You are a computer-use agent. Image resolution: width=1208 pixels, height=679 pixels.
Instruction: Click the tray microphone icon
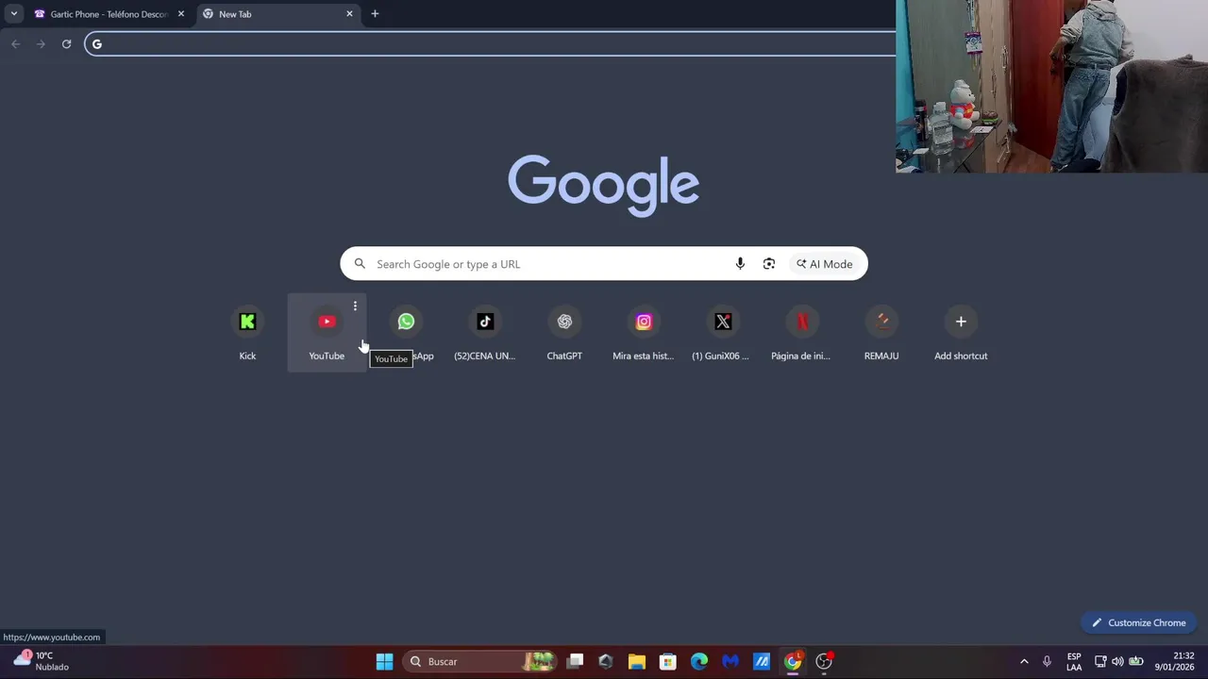(1047, 661)
